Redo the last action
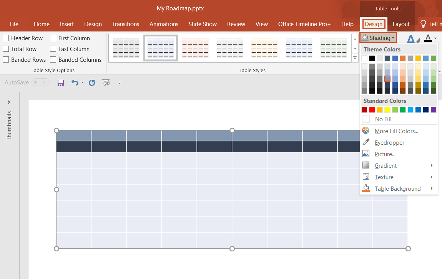The image size is (442, 279). coord(91,83)
